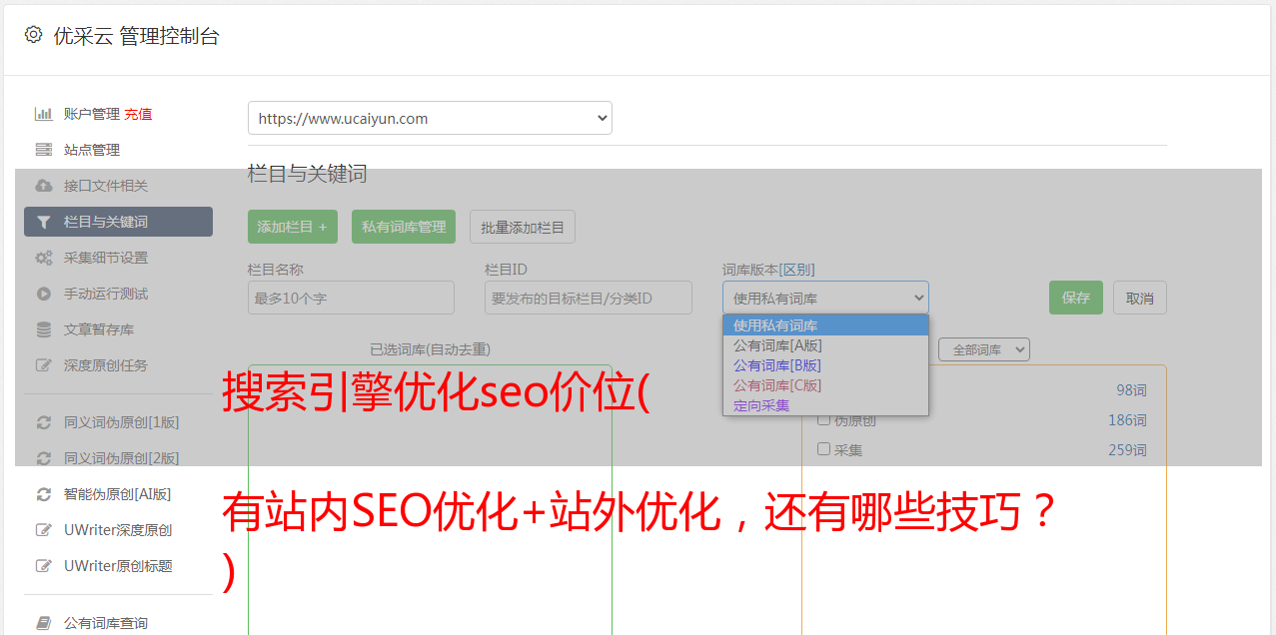Screen dimensions: 1276x635
Task: Click the 已选词库(自动去重) heading
Action: point(430,349)
